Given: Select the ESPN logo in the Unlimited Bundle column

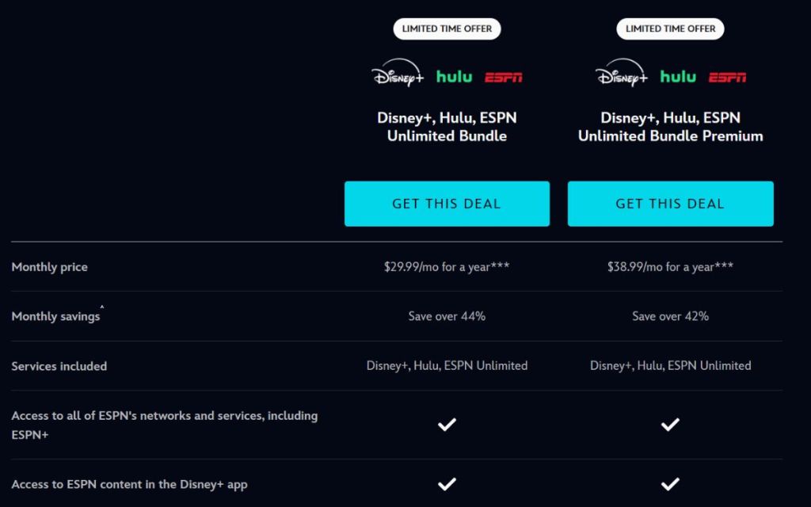Looking at the screenshot, I should tap(505, 77).
